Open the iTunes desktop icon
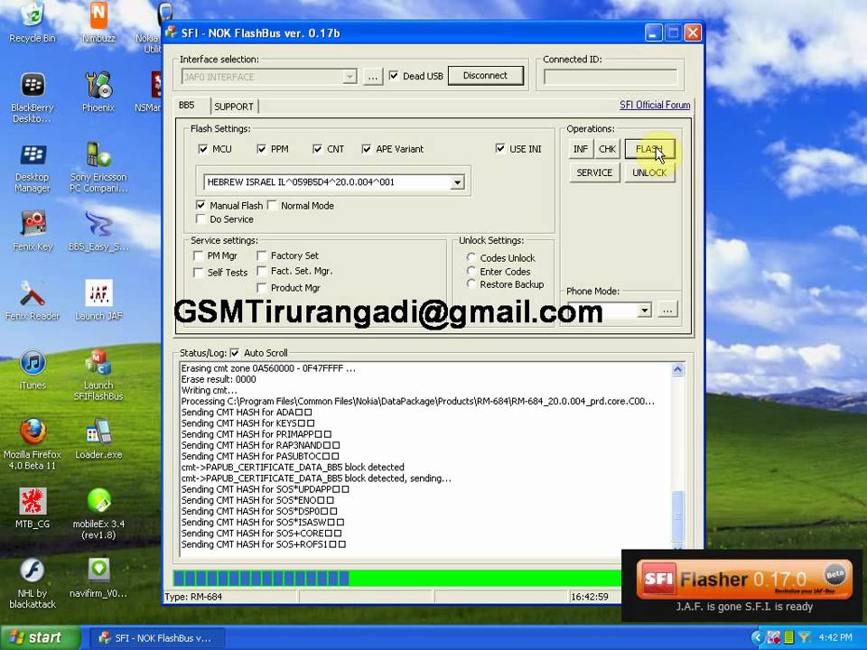The image size is (867, 650). (33, 370)
